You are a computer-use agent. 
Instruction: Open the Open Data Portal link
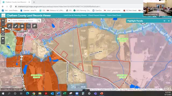click(114, 15)
